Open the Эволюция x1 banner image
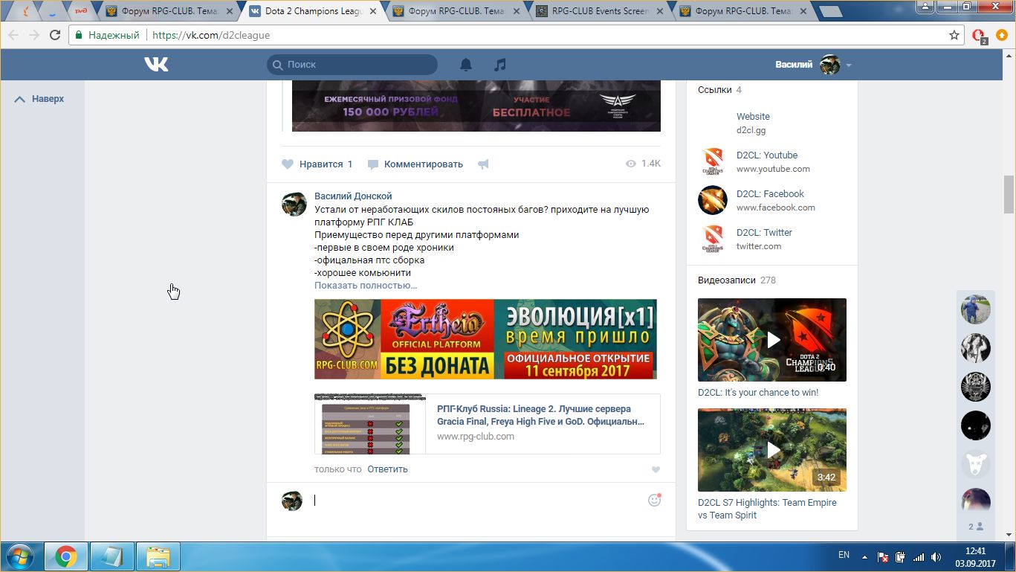 pyautogui.click(x=485, y=339)
